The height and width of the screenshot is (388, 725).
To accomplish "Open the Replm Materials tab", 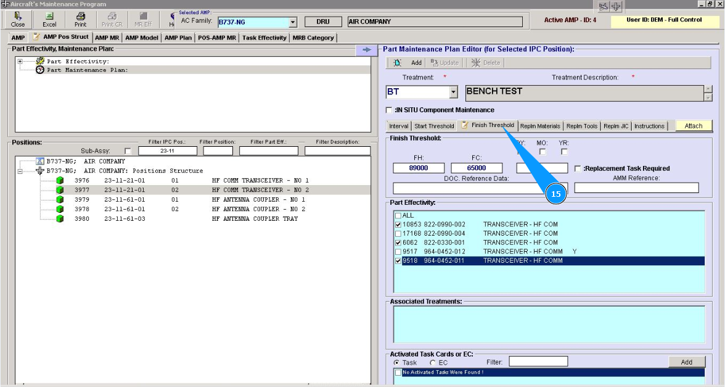I will coord(540,126).
